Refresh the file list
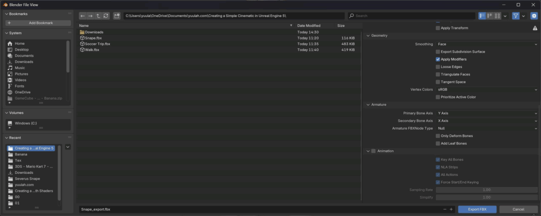This screenshot has width=541, height=216. coord(106,16)
